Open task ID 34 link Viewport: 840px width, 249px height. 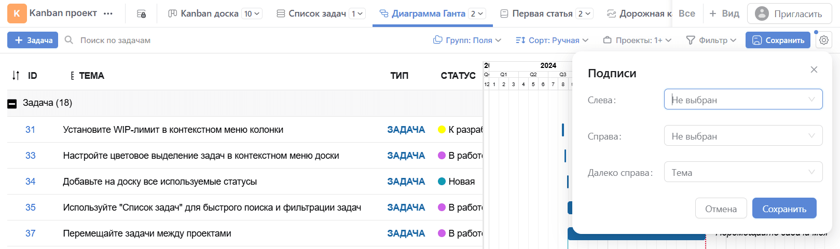point(30,182)
